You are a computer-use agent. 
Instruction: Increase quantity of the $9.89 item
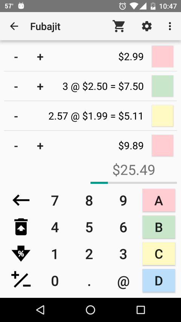[40, 146]
